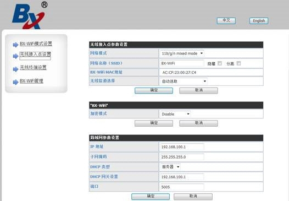Click the 网络名称（SSID） label
This screenshot has width=289, height=201.
click(x=106, y=63)
